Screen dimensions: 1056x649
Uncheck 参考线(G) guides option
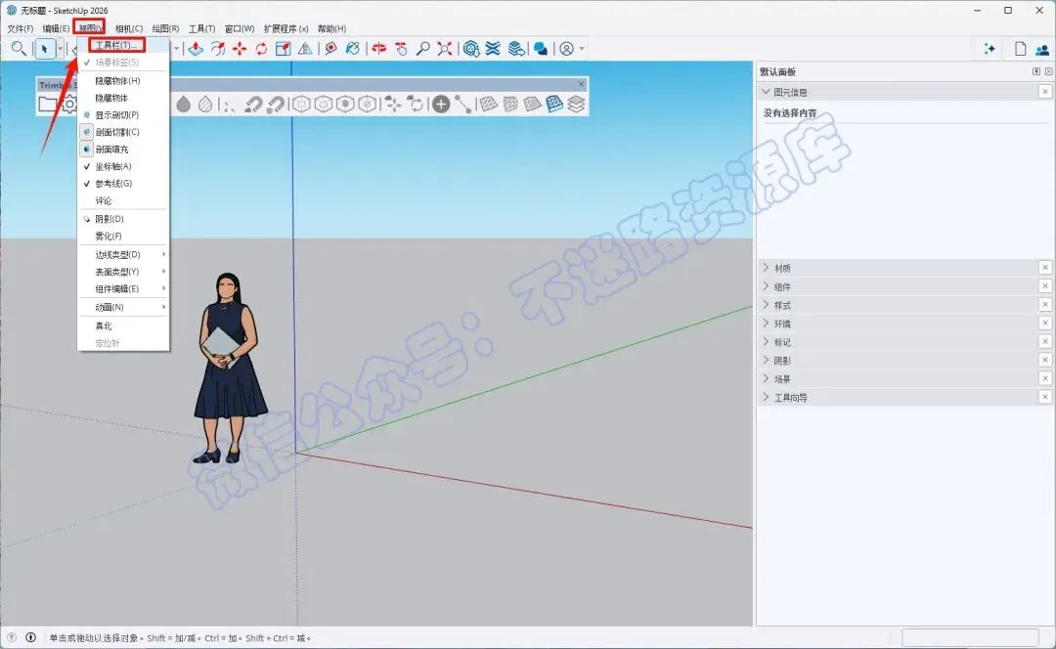pos(123,183)
